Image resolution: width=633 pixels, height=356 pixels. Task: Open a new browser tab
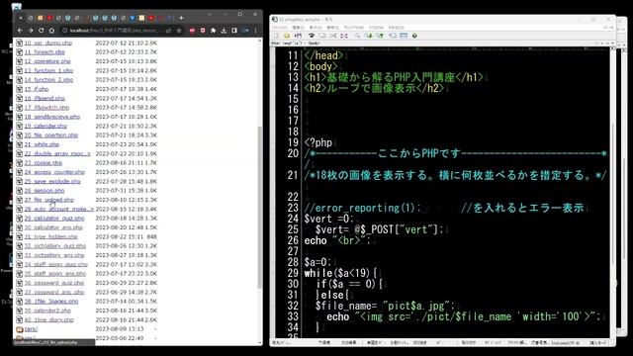coord(181,18)
